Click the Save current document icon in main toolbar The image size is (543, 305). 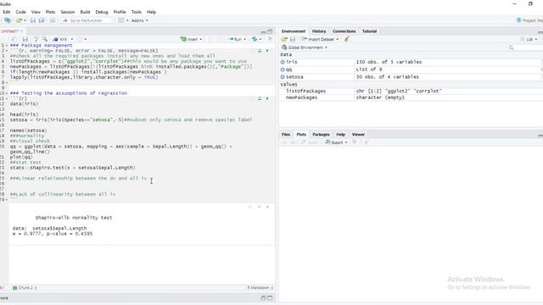33,20
